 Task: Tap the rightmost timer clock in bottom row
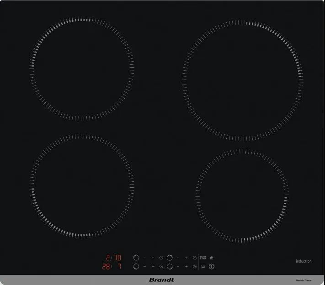pyautogui.click(x=195, y=266)
